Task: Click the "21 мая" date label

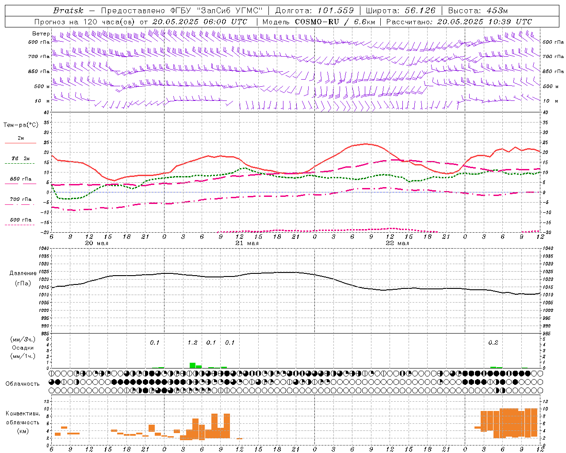Action: coord(247,243)
